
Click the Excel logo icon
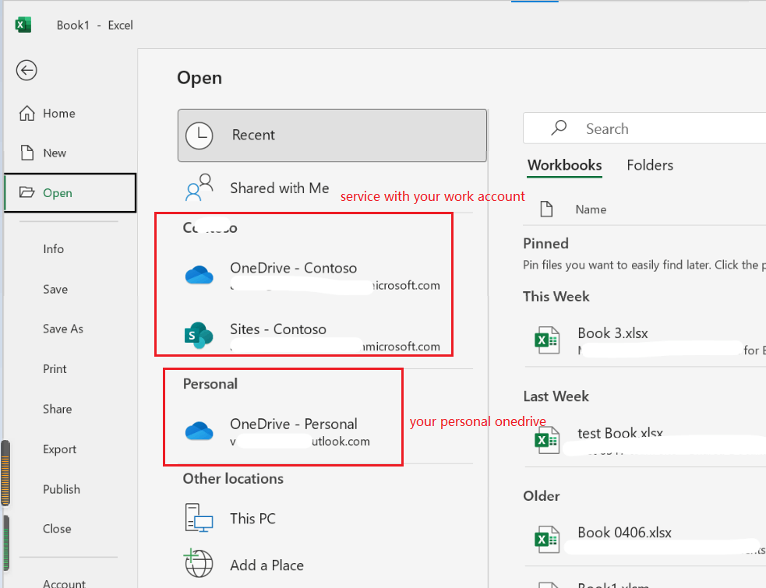click(x=23, y=25)
